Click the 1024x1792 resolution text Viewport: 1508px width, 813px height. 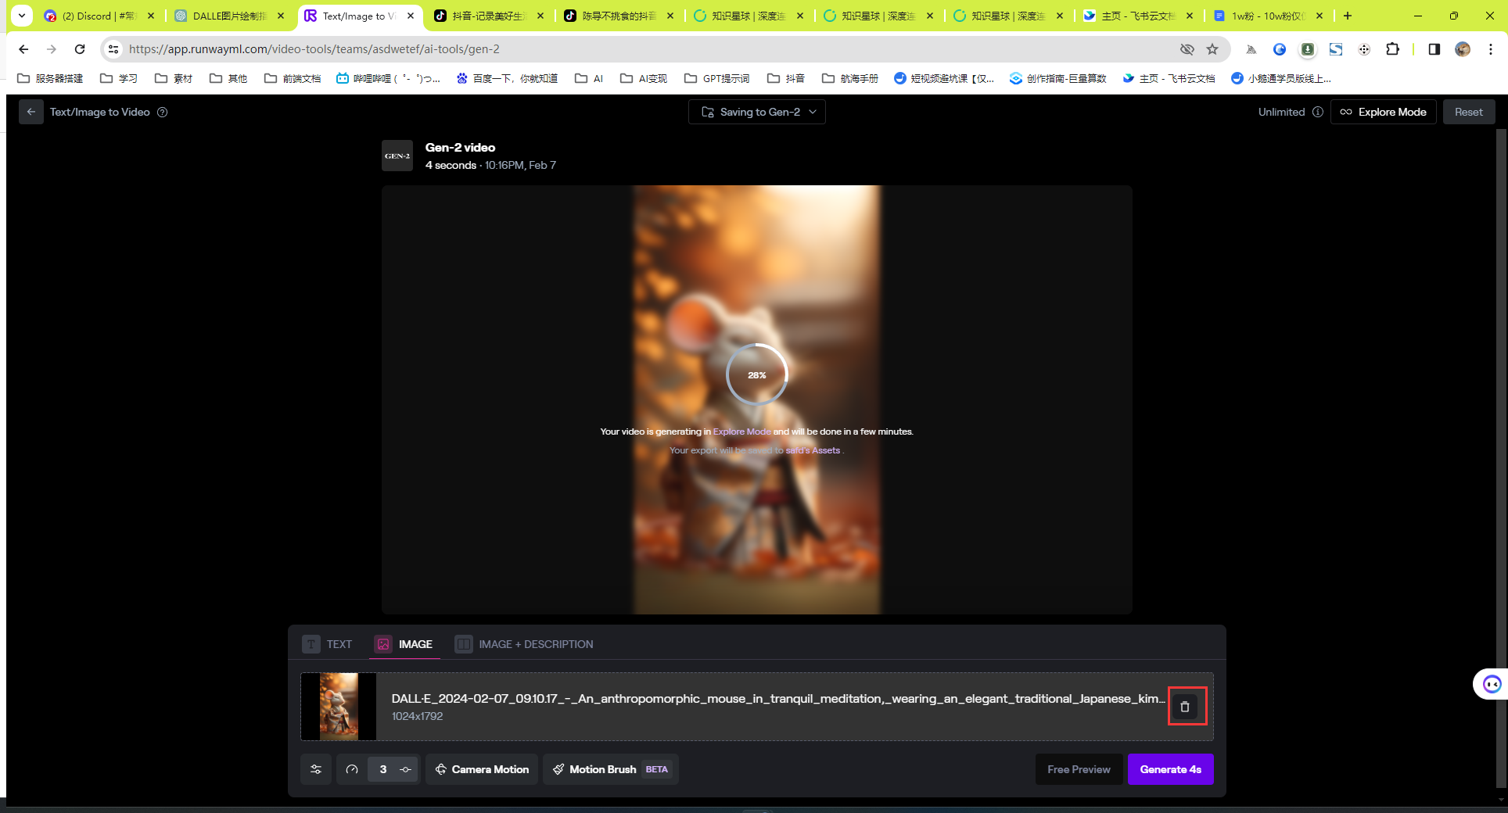417,716
